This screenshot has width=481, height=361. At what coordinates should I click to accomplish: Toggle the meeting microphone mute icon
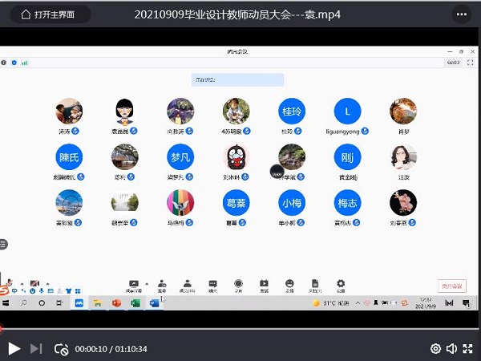10,282
